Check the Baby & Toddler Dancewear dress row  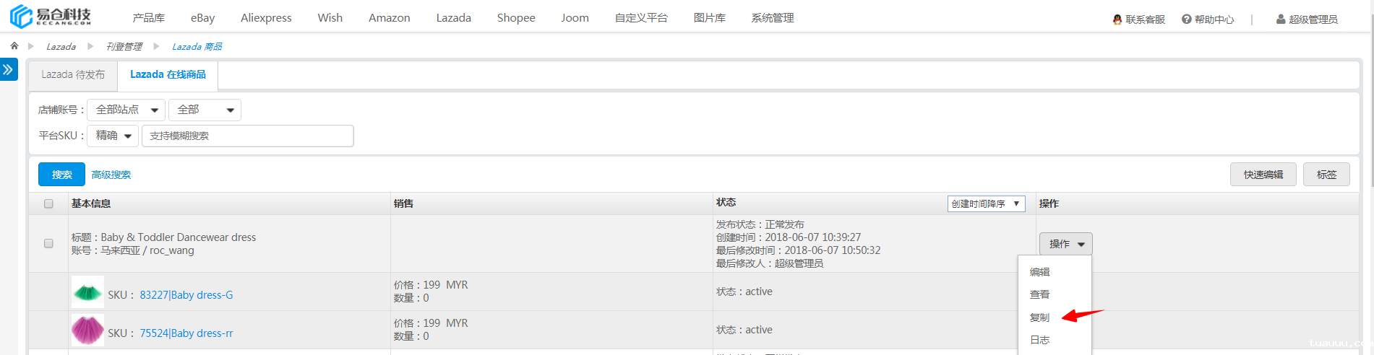[48, 243]
